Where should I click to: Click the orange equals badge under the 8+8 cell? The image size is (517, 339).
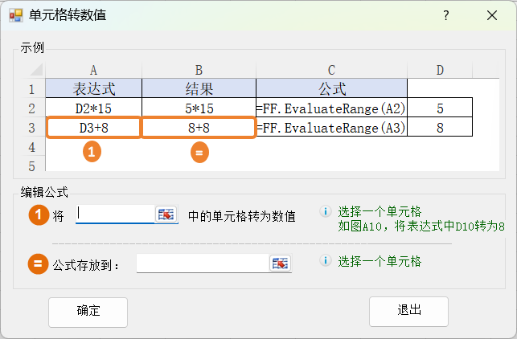199,152
